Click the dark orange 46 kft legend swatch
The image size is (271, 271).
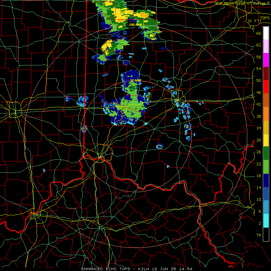pyautogui.click(x=266, y=100)
